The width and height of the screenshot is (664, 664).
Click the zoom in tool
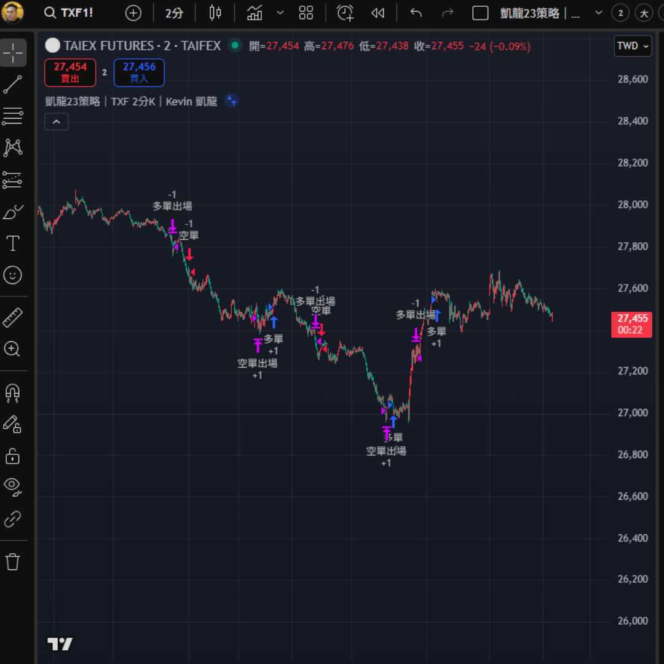[x=13, y=349]
